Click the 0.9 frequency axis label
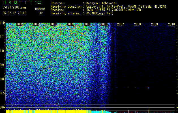 [x=2, y=65]
